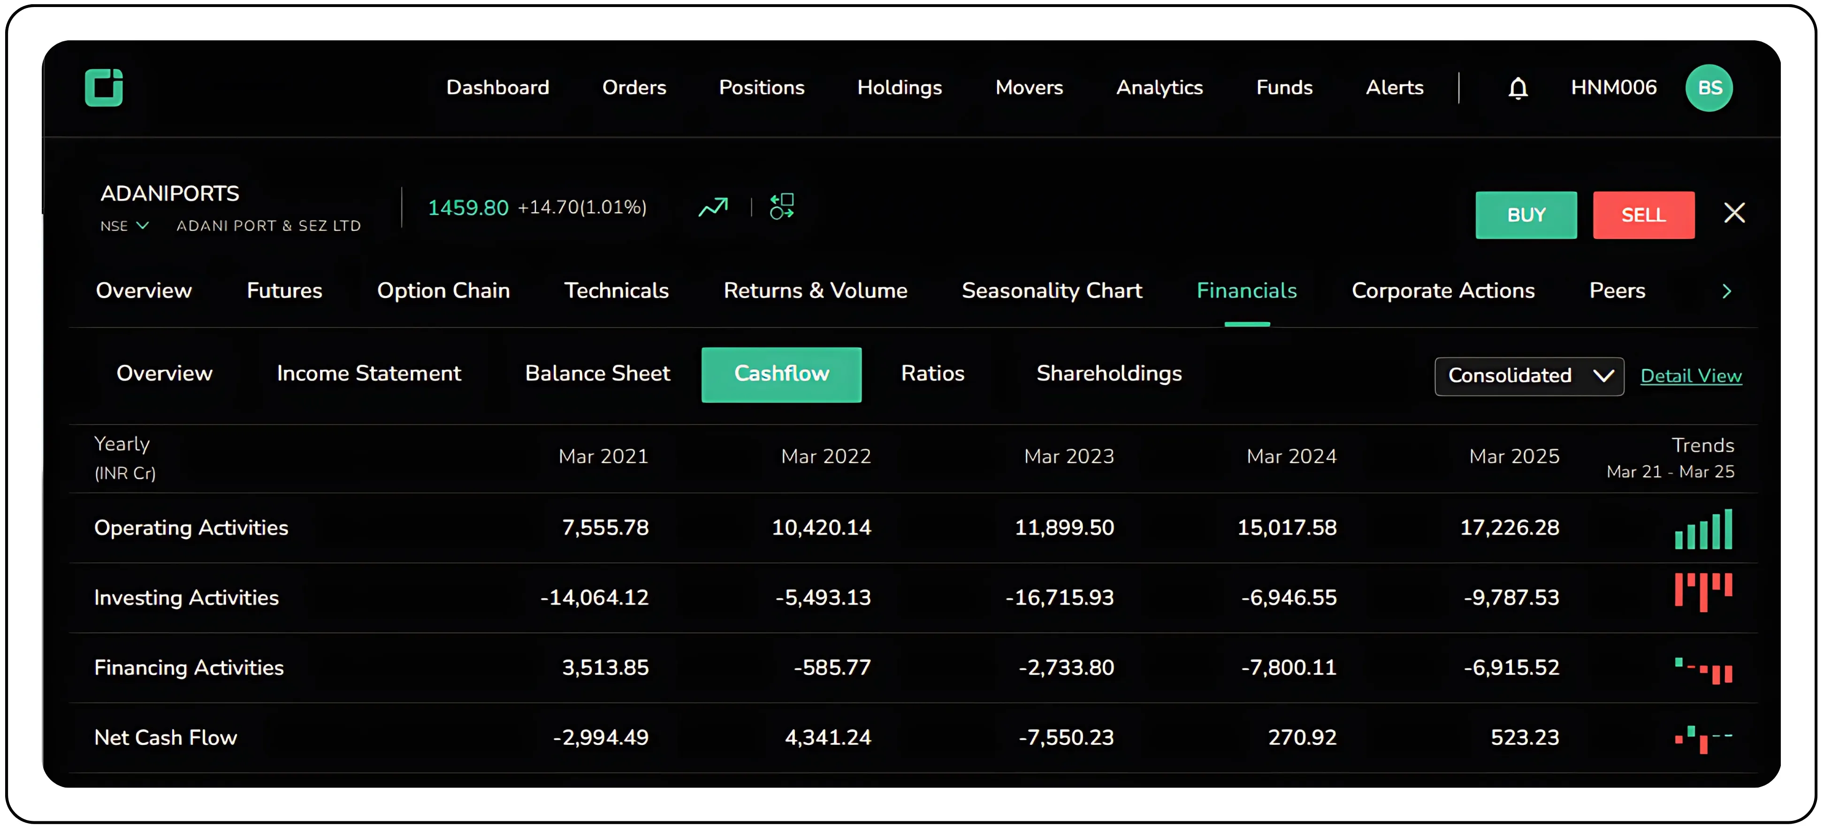Image resolution: width=1831 pixels, height=834 pixels.
Task: Open the Ratios tab
Action: 932,374
